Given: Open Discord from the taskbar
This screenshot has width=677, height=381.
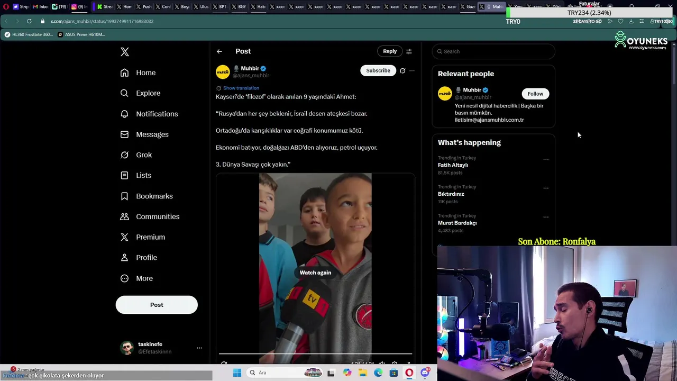Looking at the screenshot, I should coord(425,373).
